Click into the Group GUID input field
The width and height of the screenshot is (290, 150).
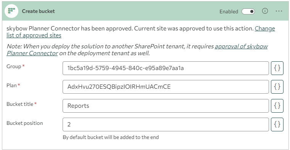(166, 68)
